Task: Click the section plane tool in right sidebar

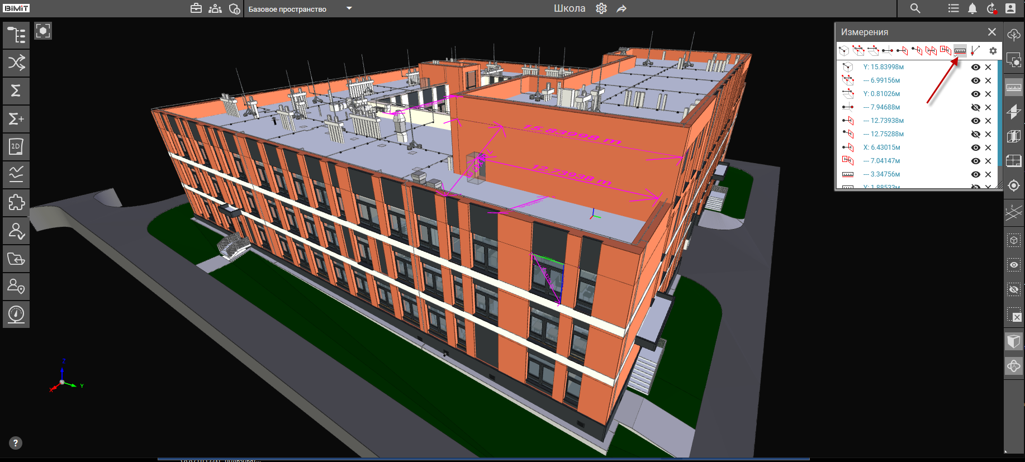Action: coord(1013,112)
